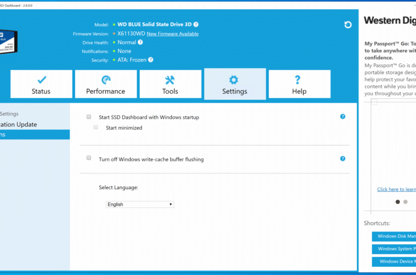Click the New Firmware Available link
The width and height of the screenshot is (416, 275).
click(x=172, y=34)
